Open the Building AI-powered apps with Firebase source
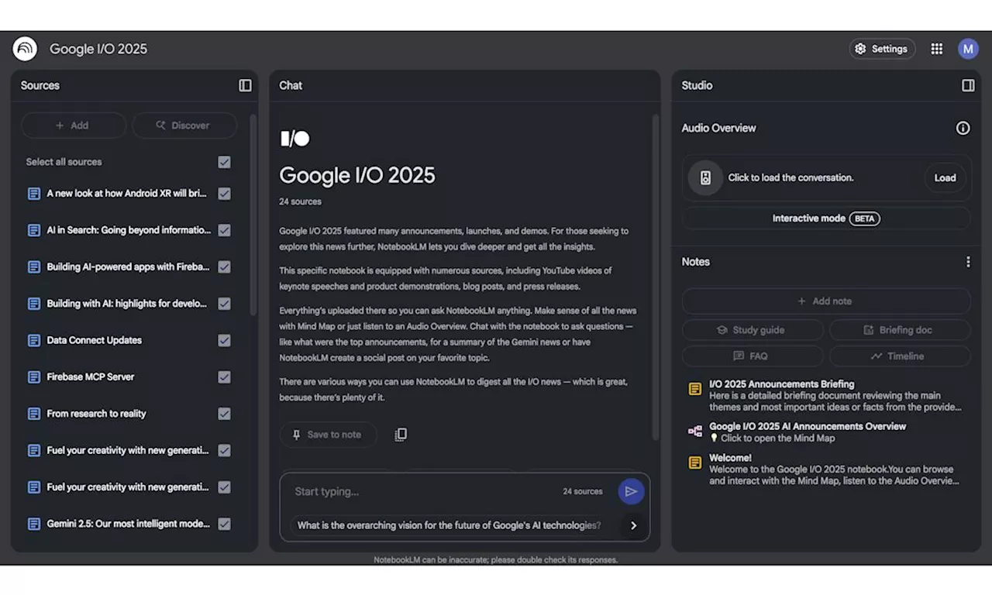Viewport: 992px width, 595px height. (129, 267)
